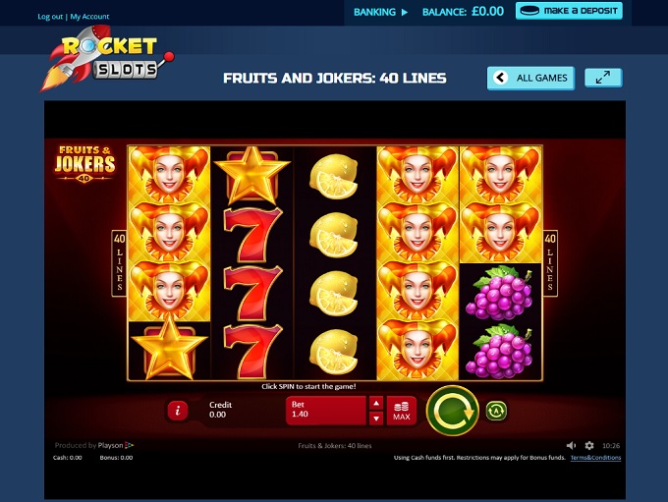Toggle the autoplay spin icon
The width and height of the screenshot is (668, 502).
tap(496, 411)
